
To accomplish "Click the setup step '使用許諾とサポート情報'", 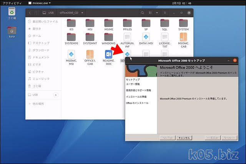I will (138, 90).
